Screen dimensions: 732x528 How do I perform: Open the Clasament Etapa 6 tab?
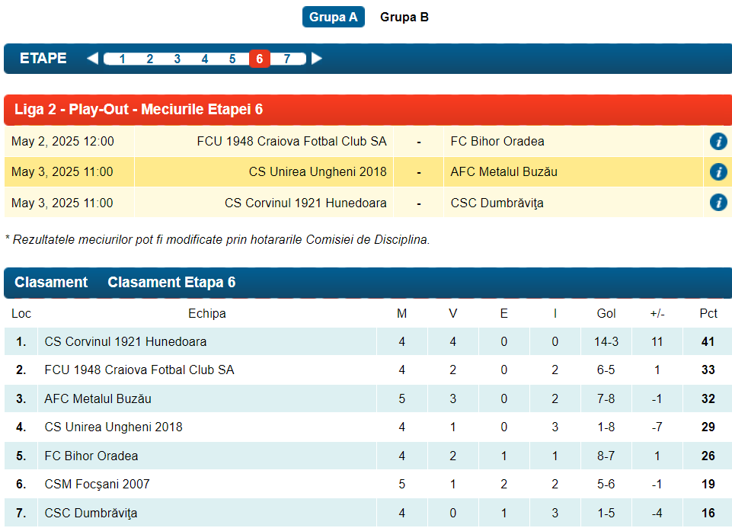pos(171,283)
